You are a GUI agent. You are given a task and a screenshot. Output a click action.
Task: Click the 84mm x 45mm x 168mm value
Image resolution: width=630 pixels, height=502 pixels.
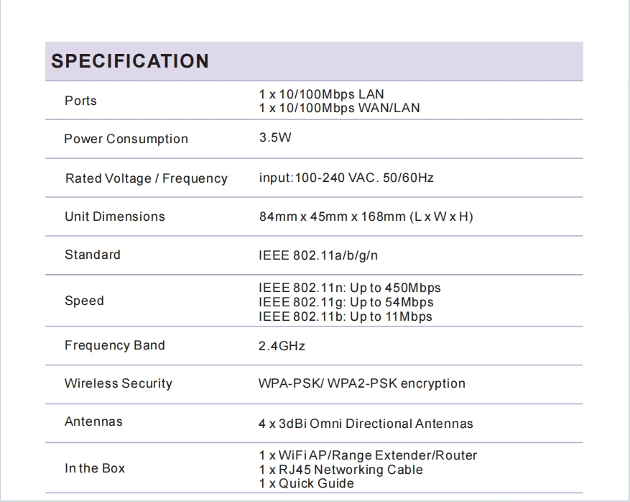coord(366,216)
